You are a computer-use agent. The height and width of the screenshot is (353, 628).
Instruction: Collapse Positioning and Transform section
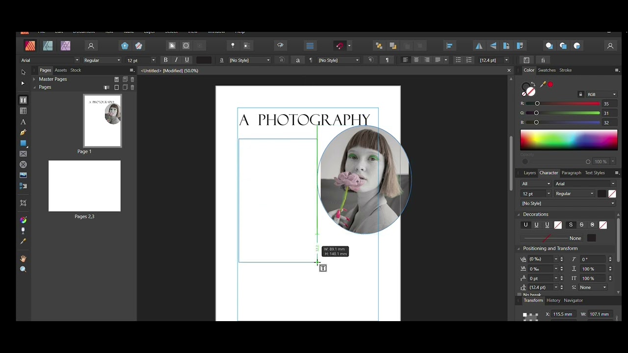tap(519, 249)
